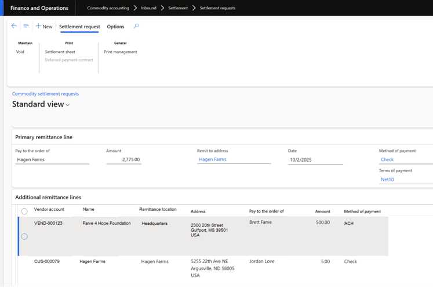
Task: Open the Method of payment Check field
Action: [x=387, y=159]
